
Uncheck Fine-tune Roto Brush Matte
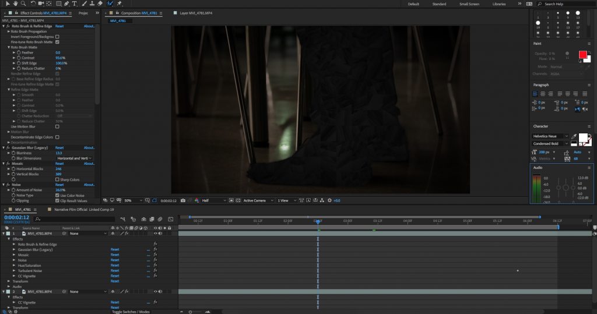pyautogui.click(x=57, y=42)
